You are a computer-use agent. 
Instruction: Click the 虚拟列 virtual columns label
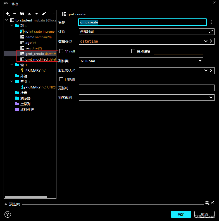25,104
